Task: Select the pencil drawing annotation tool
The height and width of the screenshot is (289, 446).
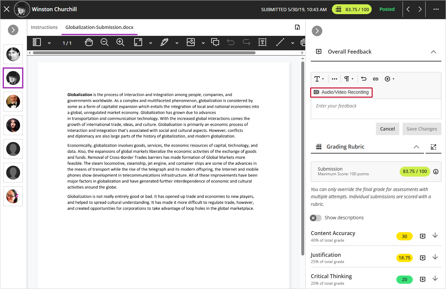Action: click(164, 42)
